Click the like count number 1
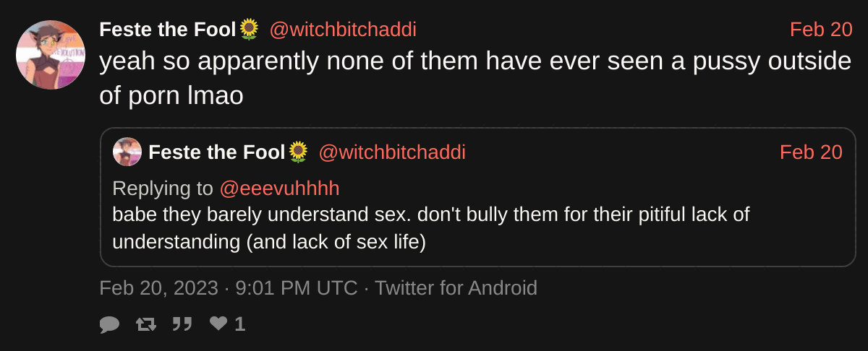The height and width of the screenshot is (351, 868). pos(240,325)
